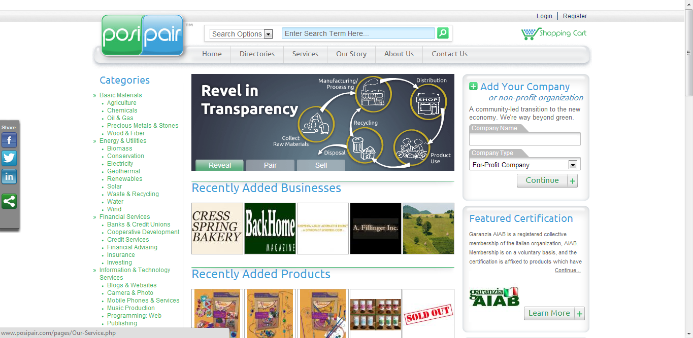Click the page vertical scrollbar thumb
Viewport: 693px width, 338px height.
pyautogui.click(x=689, y=52)
